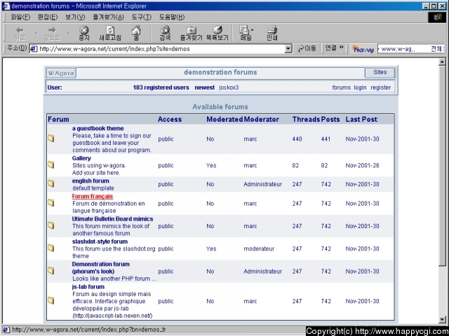Open the address bar dropdown arrow

tap(288, 49)
